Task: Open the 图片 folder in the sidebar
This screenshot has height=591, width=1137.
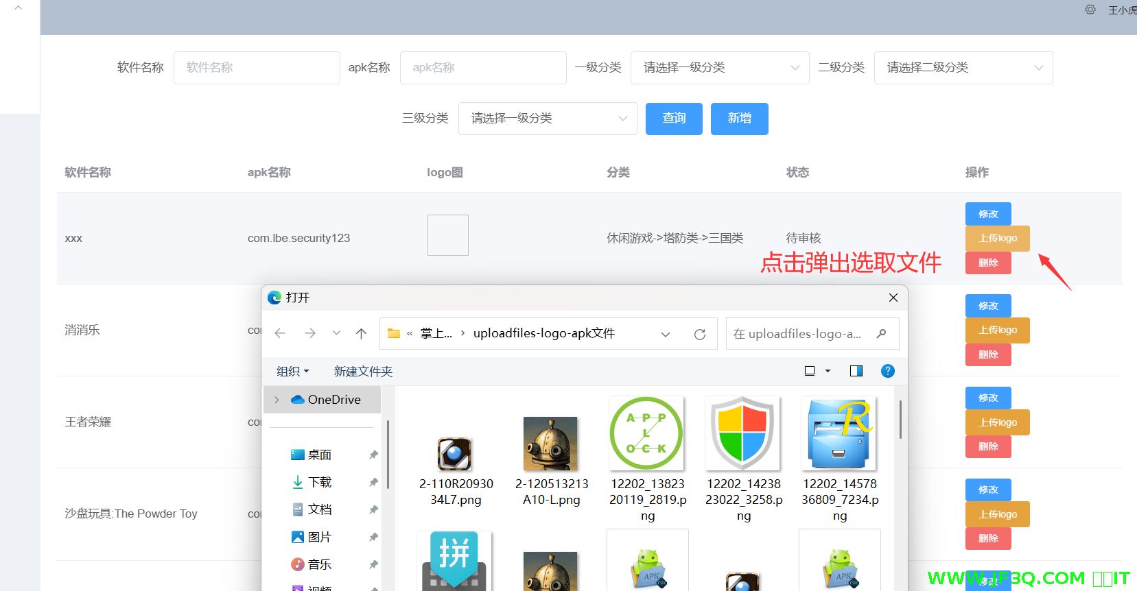Action: click(x=312, y=537)
